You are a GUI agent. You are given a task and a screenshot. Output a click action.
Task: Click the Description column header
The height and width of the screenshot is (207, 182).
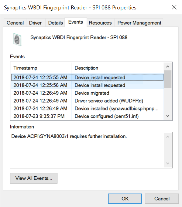click(x=118, y=68)
